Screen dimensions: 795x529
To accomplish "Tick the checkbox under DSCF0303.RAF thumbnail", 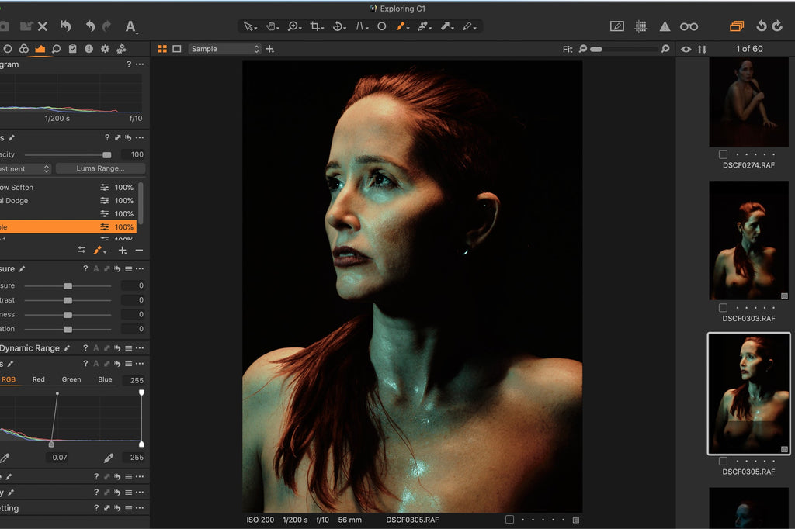I will tap(723, 308).
